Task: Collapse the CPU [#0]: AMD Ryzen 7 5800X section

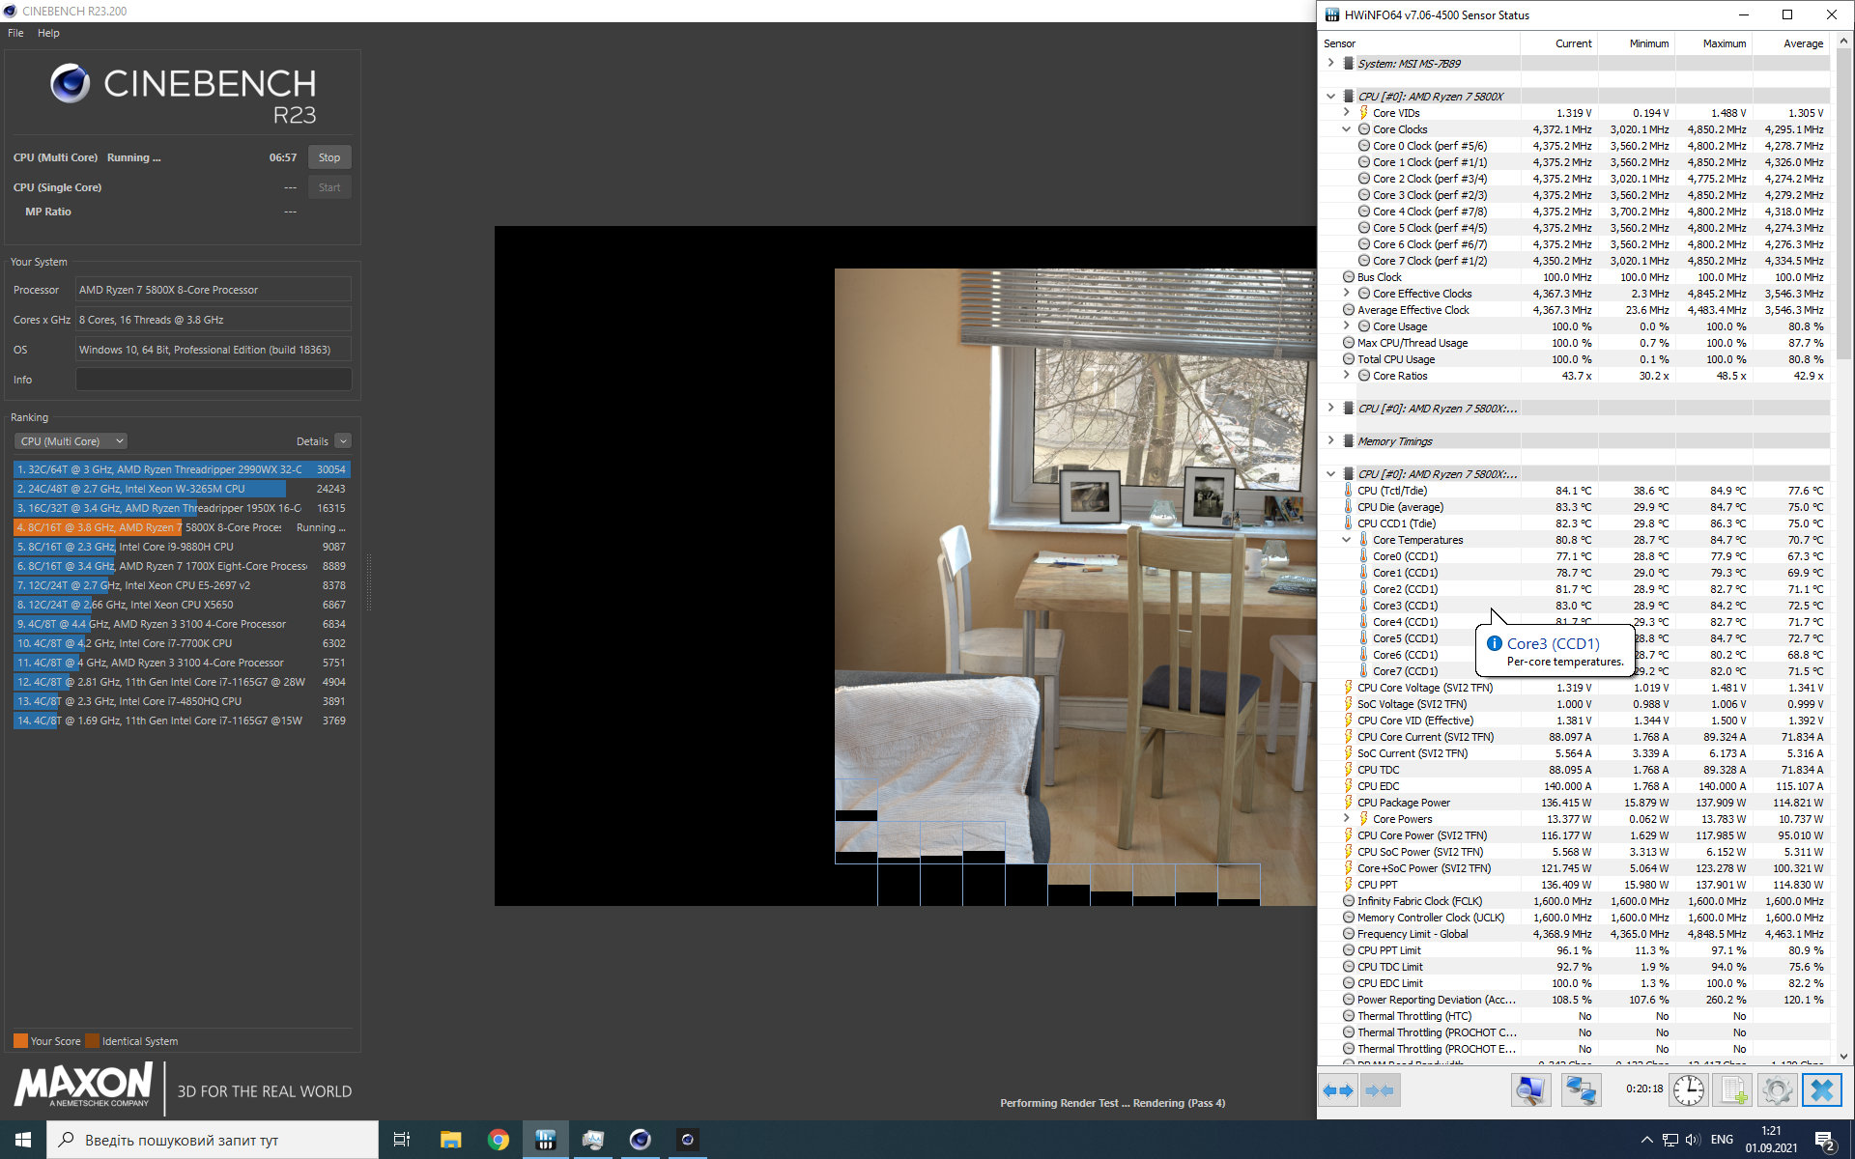Action: [1331, 96]
